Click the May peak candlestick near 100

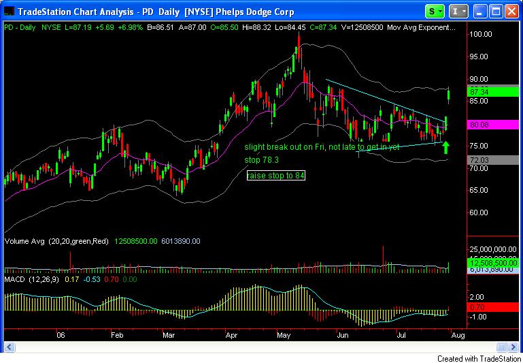[299, 47]
